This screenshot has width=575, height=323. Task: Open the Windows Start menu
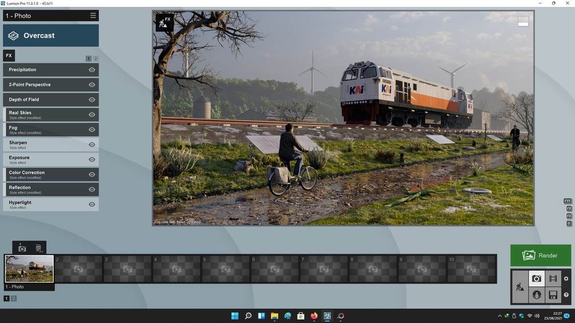pos(235,316)
